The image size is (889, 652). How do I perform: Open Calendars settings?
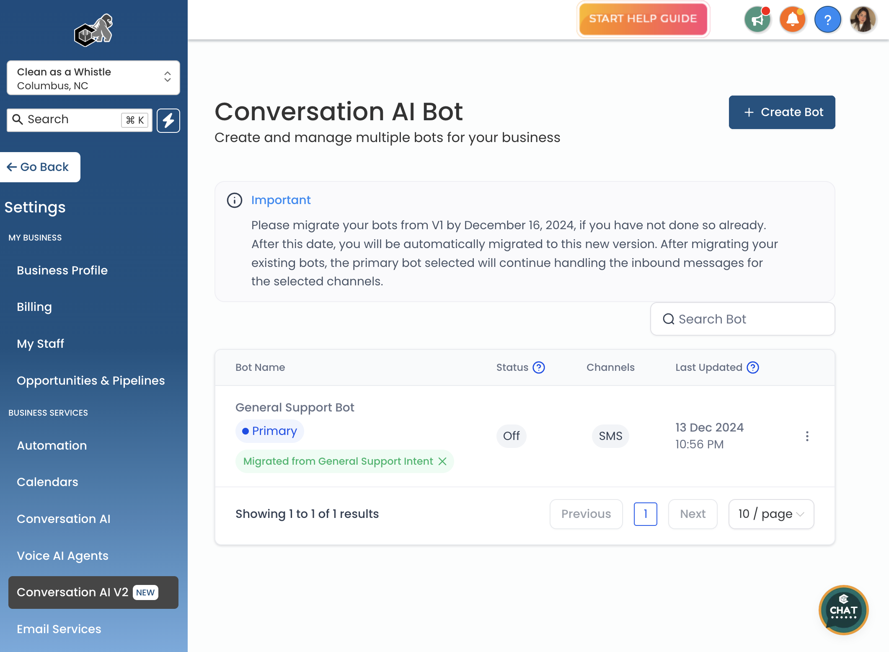pos(47,482)
